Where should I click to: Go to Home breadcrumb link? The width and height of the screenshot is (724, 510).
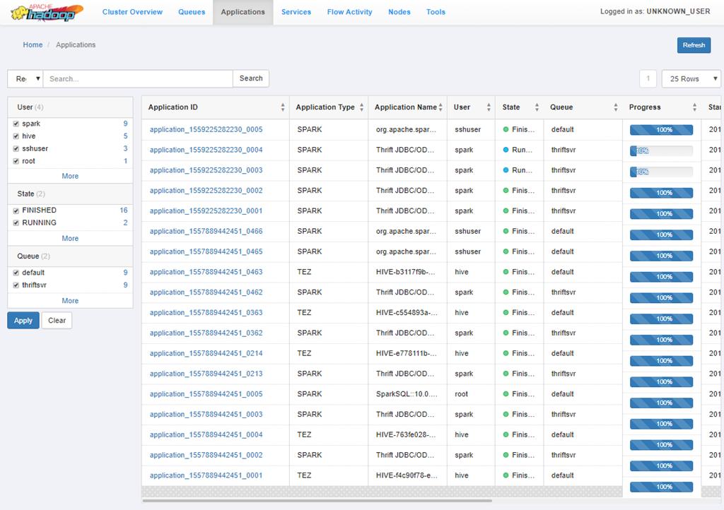[x=33, y=45]
